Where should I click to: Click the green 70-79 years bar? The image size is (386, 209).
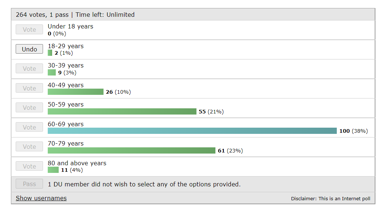pyautogui.click(x=131, y=150)
